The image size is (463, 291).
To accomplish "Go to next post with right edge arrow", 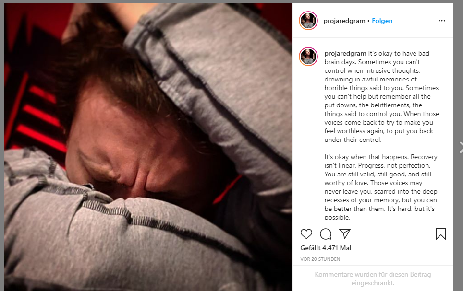I will point(461,147).
